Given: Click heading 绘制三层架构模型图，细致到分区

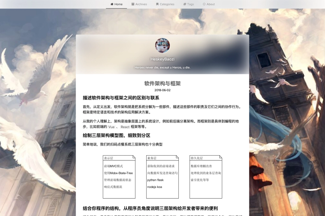Looking at the screenshot, I should tap(117, 135).
